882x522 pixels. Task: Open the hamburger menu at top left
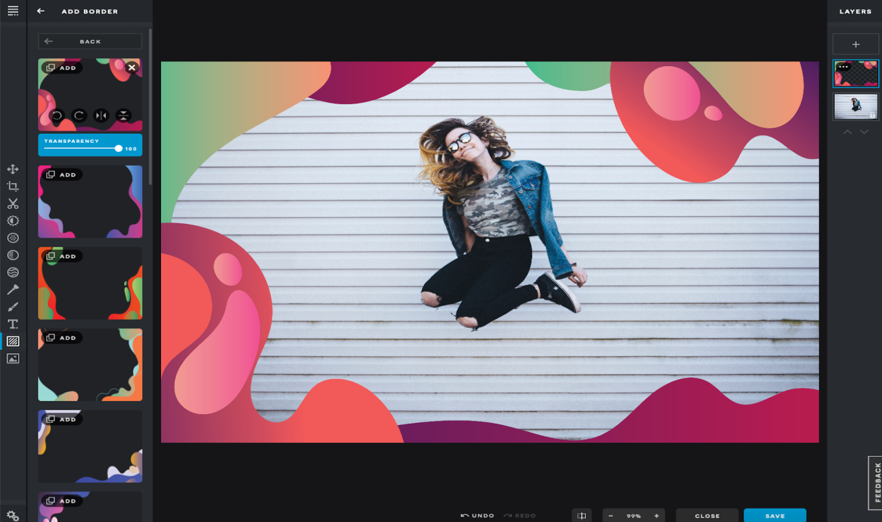[x=12, y=11]
